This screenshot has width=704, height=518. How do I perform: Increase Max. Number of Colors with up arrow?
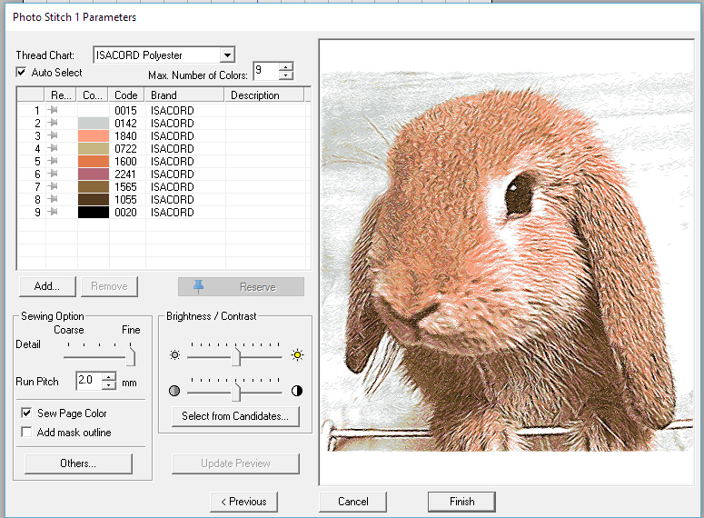[x=286, y=66]
